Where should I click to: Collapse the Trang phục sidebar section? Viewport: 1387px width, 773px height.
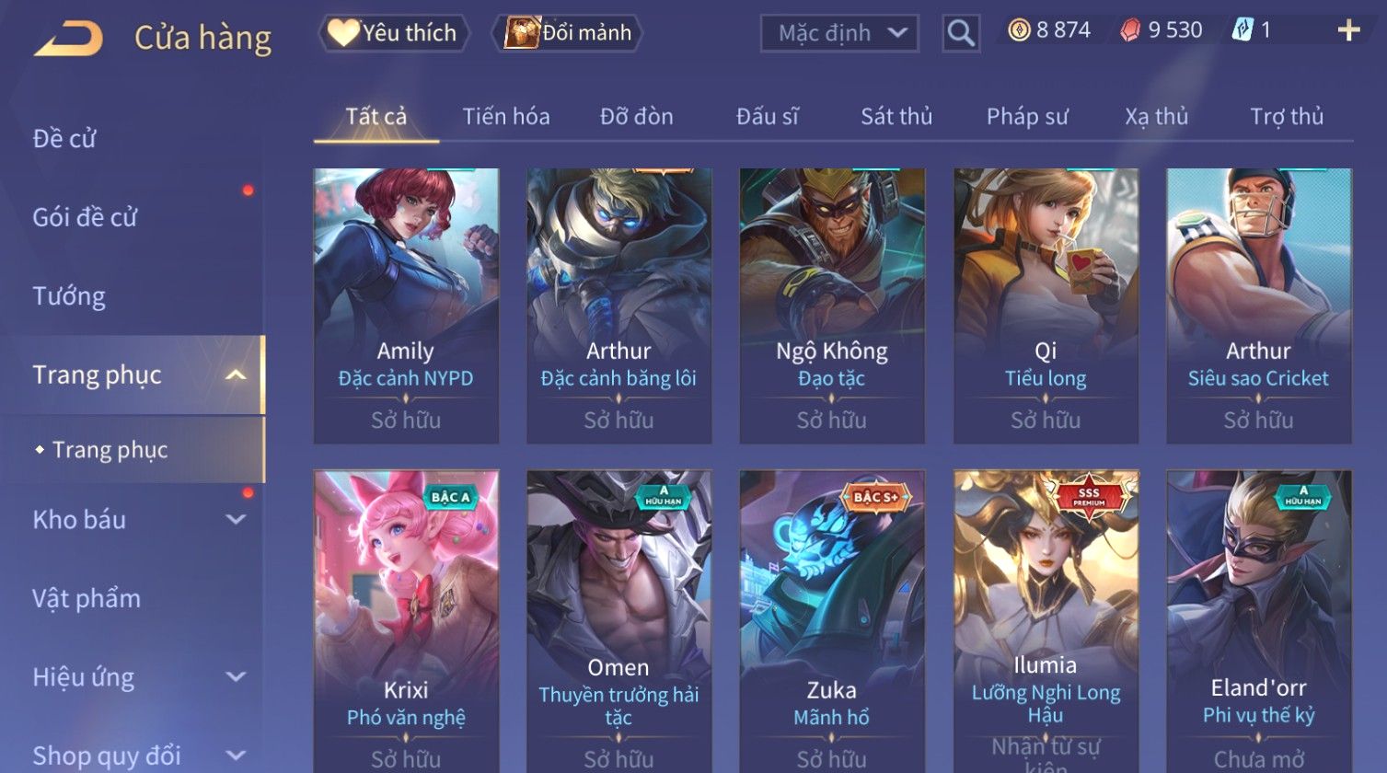[236, 375]
